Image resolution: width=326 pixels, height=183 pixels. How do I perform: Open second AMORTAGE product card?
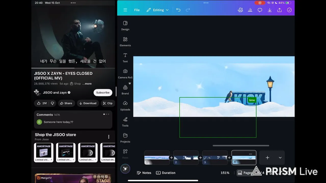tap(66, 152)
